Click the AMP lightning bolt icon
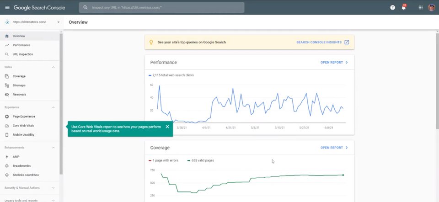The image size is (439, 202). tap(7, 157)
